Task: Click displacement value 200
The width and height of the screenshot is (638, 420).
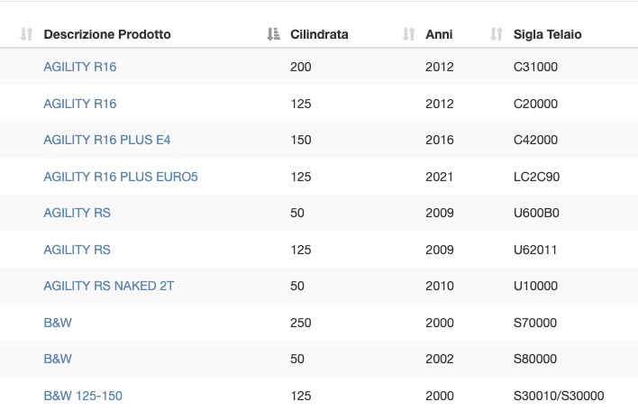Action: pos(301,67)
